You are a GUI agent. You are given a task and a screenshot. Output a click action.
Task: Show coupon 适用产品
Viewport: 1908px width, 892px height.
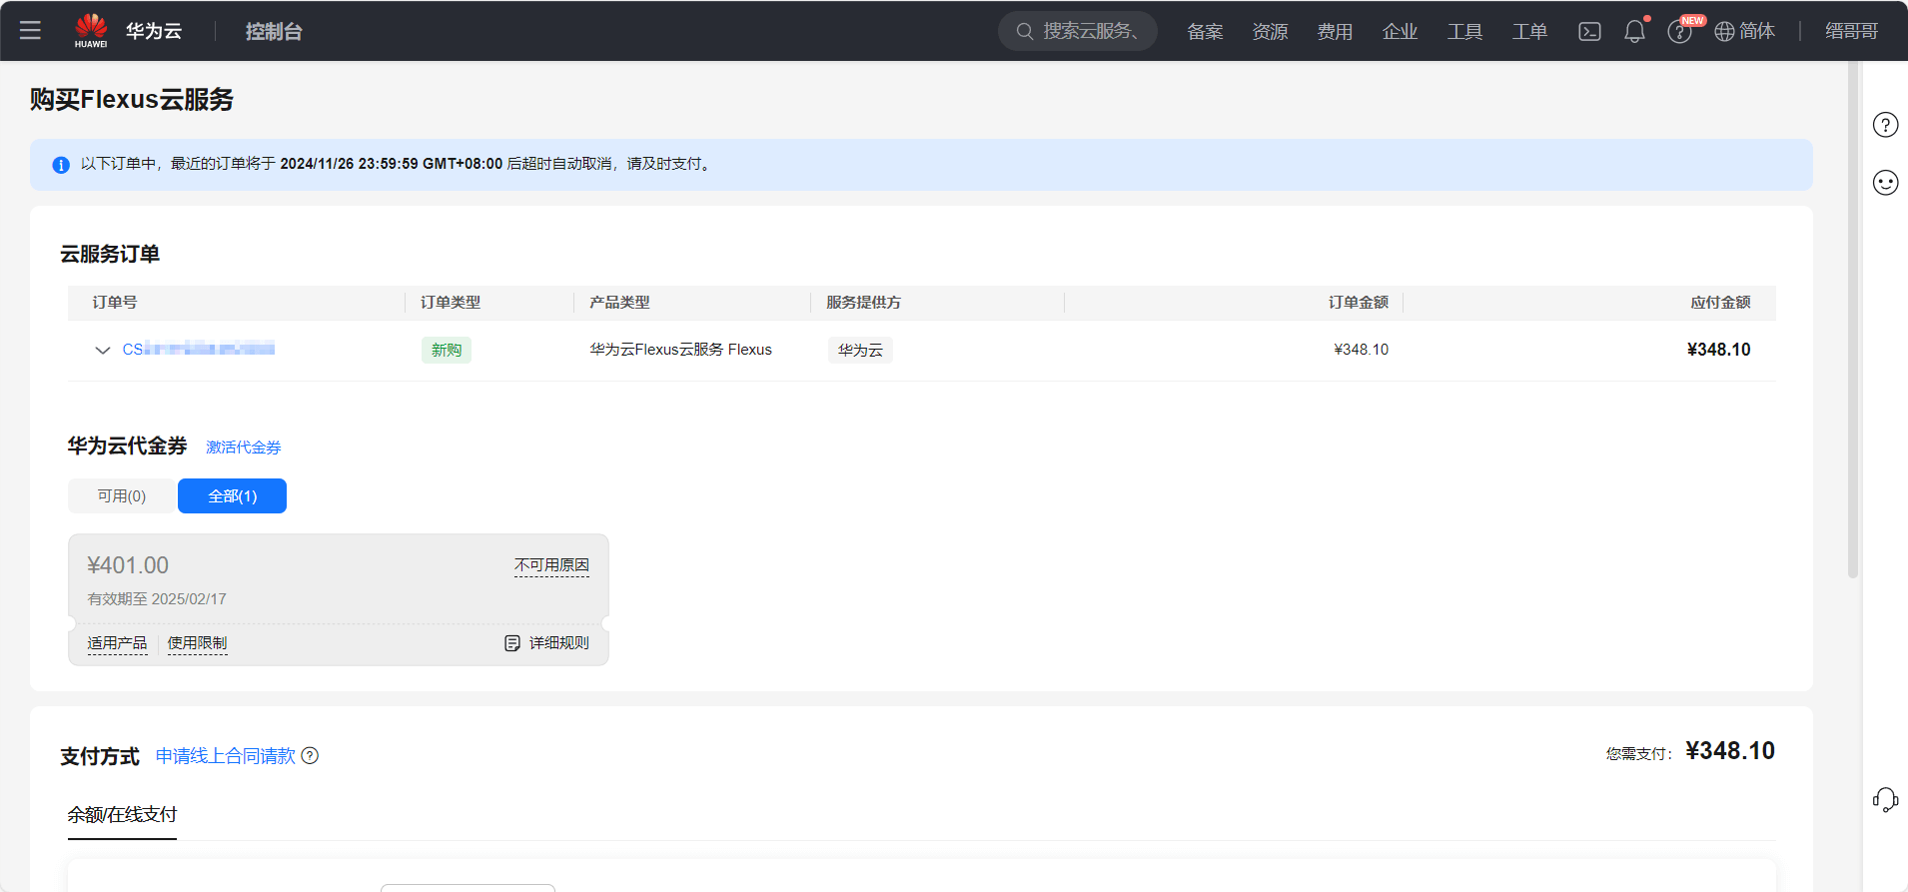pos(117,643)
